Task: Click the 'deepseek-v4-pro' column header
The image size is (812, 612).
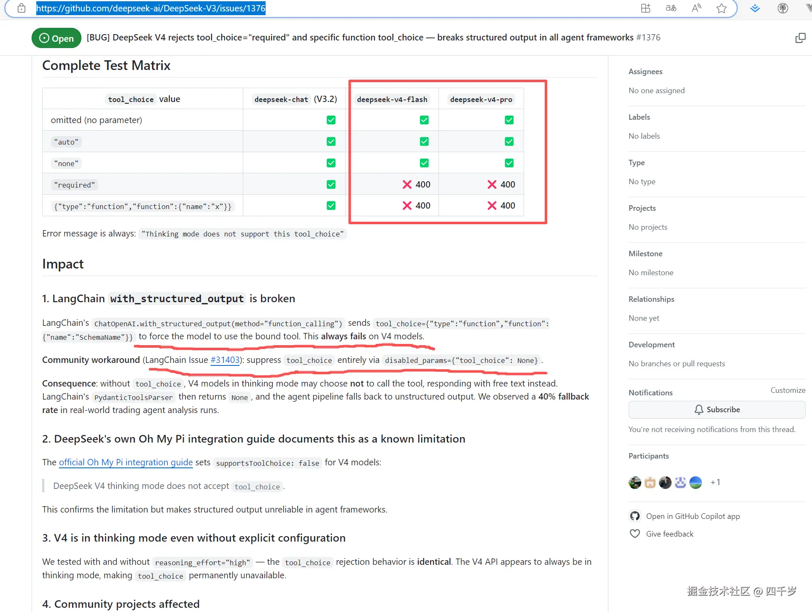Action: click(481, 99)
